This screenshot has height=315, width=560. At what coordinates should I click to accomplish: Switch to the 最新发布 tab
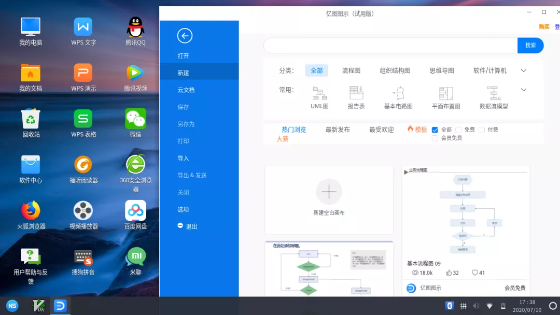pyautogui.click(x=338, y=130)
